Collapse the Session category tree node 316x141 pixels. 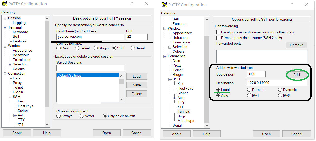[5, 18]
